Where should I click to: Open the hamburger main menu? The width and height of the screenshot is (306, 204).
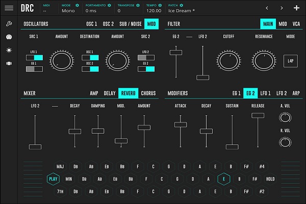tap(8, 8)
